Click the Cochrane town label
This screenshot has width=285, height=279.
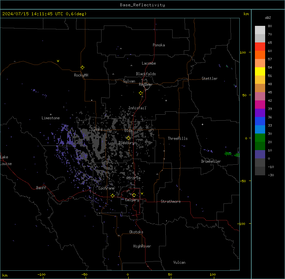click(x=106, y=188)
